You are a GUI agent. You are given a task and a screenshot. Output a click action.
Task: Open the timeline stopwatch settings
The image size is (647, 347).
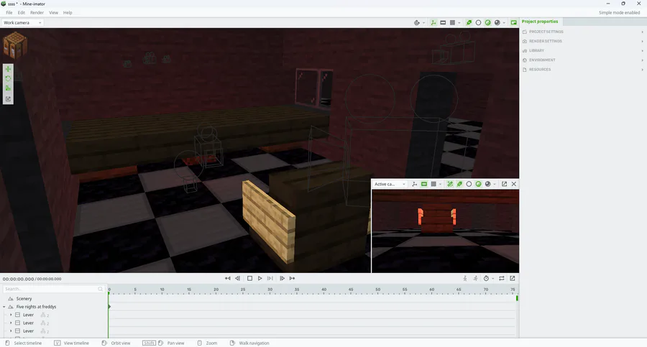pos(487,279)
